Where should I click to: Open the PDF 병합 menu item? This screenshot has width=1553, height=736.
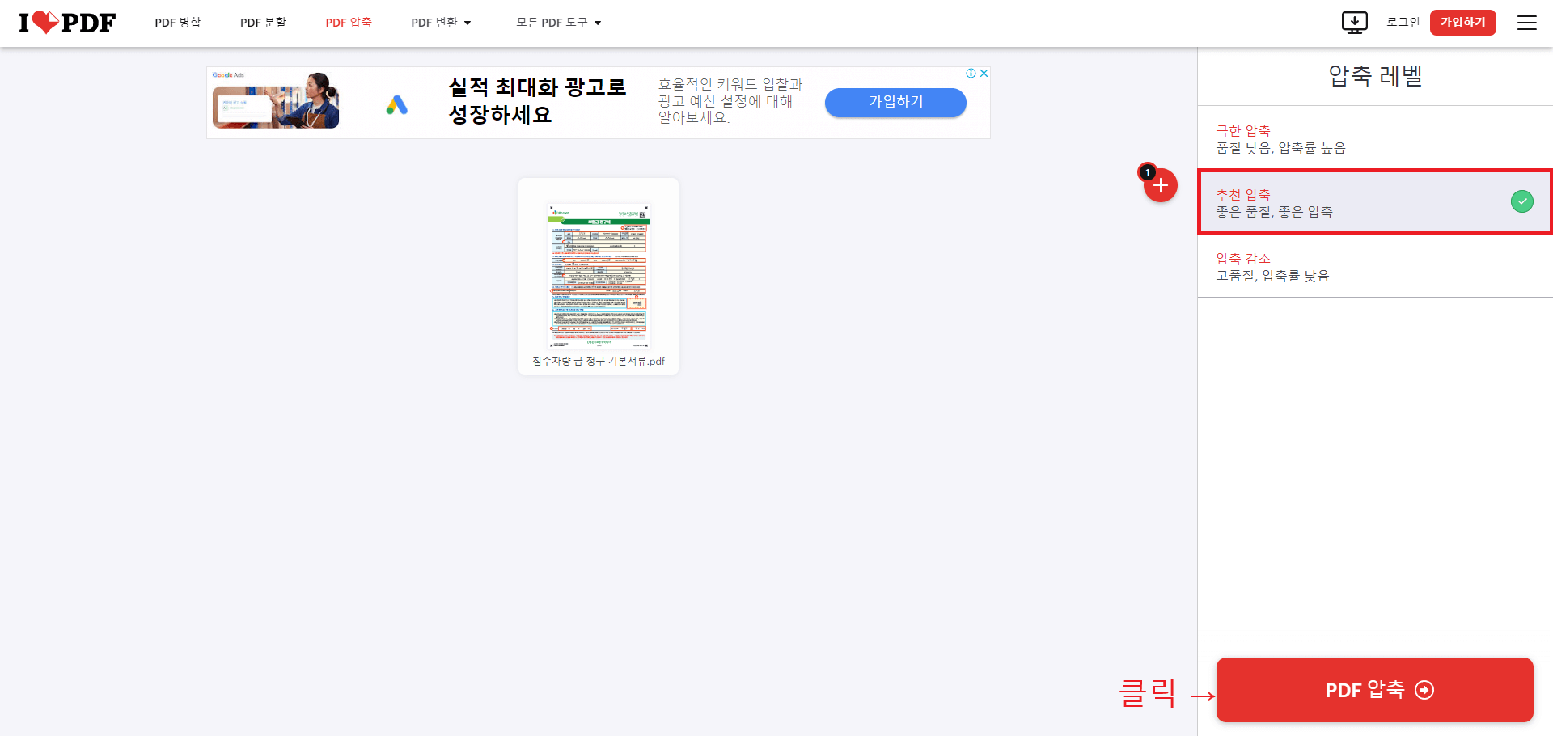178,23
